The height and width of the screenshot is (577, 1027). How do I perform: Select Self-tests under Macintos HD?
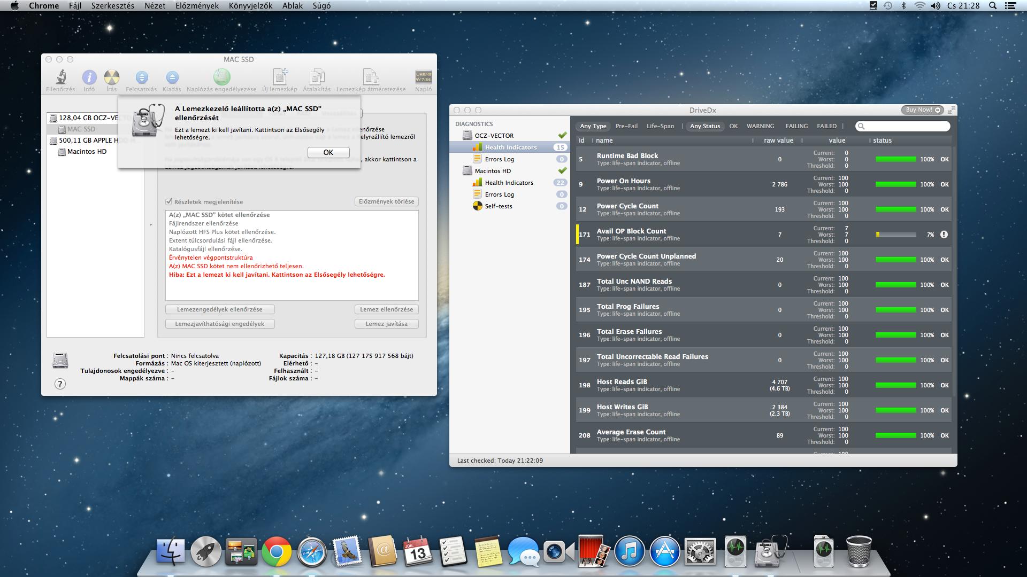509,206
